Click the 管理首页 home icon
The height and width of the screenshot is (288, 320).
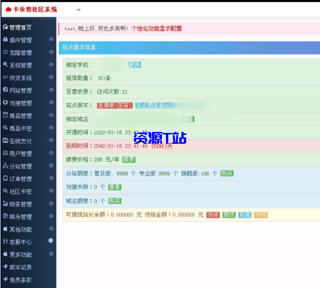click(5, 26)
